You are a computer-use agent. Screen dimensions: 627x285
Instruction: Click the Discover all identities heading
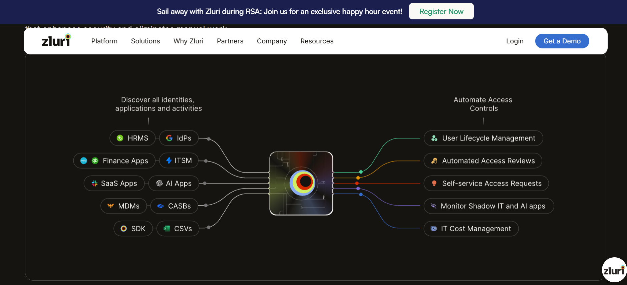[159, 104]
